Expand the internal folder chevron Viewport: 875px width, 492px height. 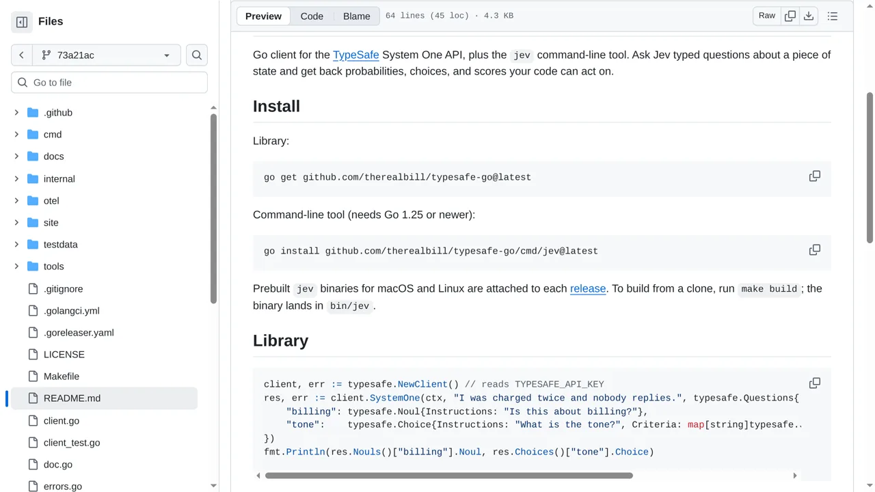tap(16, 179)
